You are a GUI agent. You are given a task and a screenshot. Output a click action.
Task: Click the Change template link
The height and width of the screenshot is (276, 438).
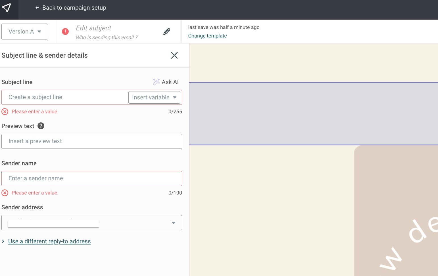click(x=207, y=36)
